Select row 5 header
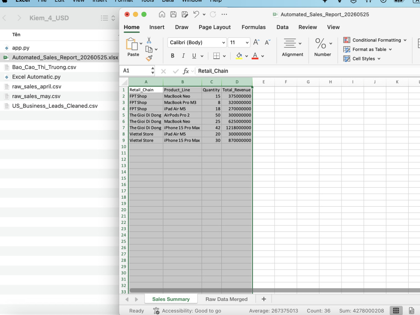420x315 pixels. 123,115
